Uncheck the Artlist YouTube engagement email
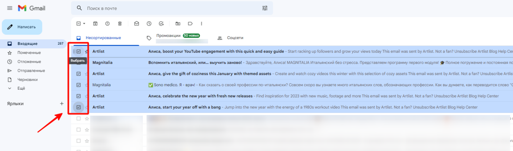 pyautogui.click(x=78, y=51)
